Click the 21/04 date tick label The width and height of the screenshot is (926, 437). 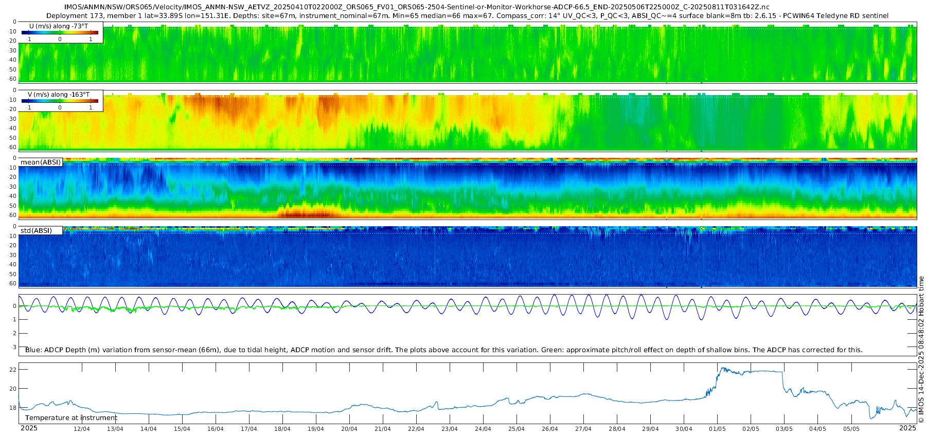click(383, 429)
